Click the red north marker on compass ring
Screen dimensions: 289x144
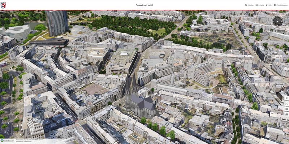[x=281, y=16]
